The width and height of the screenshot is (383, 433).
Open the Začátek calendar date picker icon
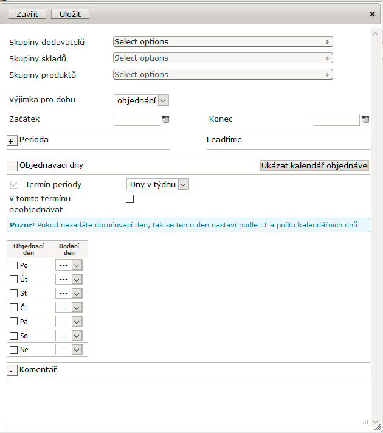[x=165, y=120]
